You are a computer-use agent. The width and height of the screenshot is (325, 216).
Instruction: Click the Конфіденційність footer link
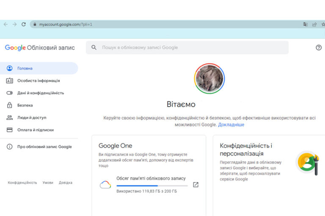coord(22,183)
